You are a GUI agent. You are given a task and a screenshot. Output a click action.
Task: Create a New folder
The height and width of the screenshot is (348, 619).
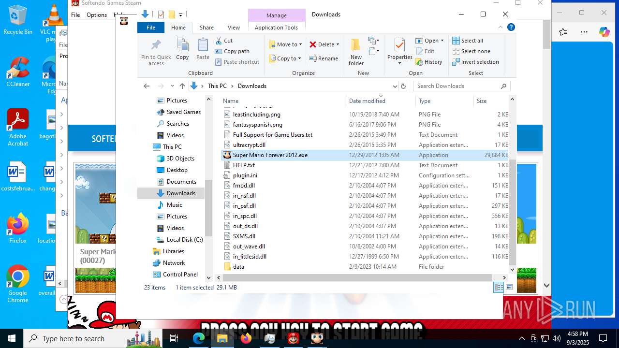click(356, 52)
